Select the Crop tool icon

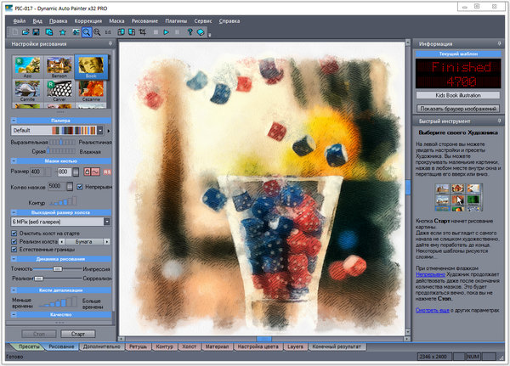[144, 31]
